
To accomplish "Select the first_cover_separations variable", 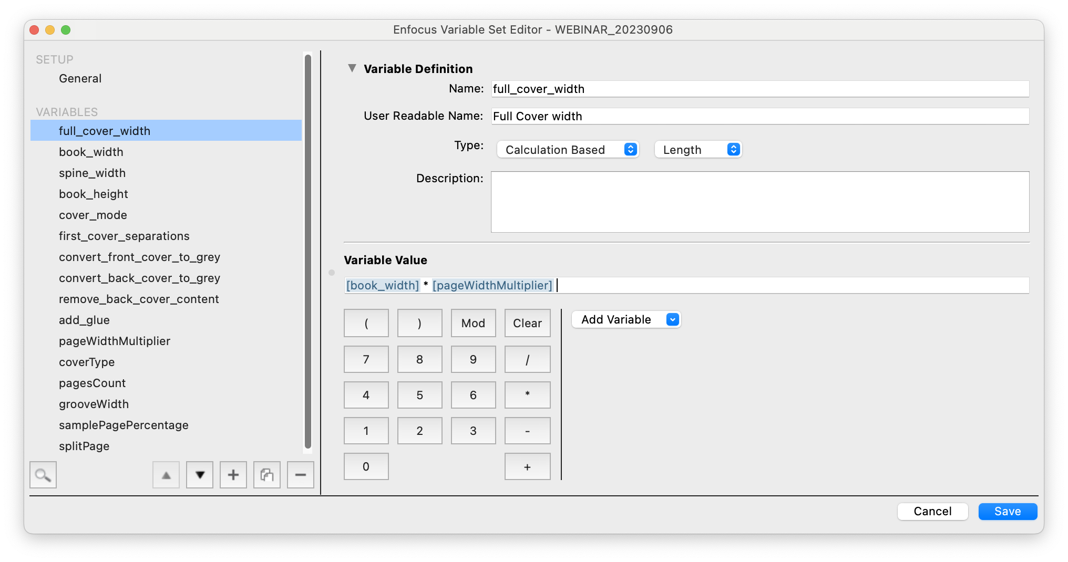I will (x=166, y=236).
